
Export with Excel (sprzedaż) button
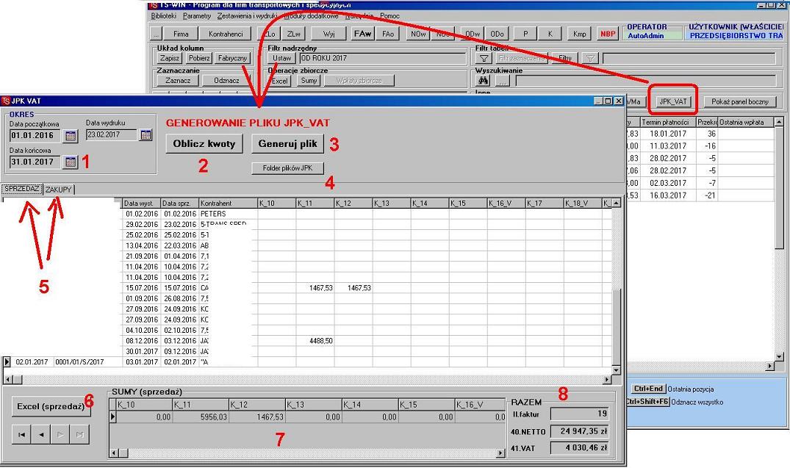(51, 406)
